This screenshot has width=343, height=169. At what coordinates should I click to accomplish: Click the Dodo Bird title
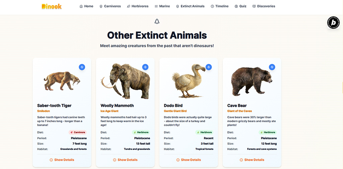[173, 106]
